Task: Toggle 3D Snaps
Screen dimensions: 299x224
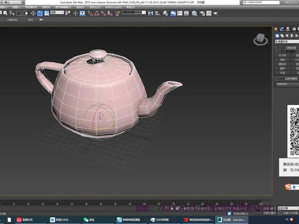Action: pyautogui.click(x=90, y=13)
